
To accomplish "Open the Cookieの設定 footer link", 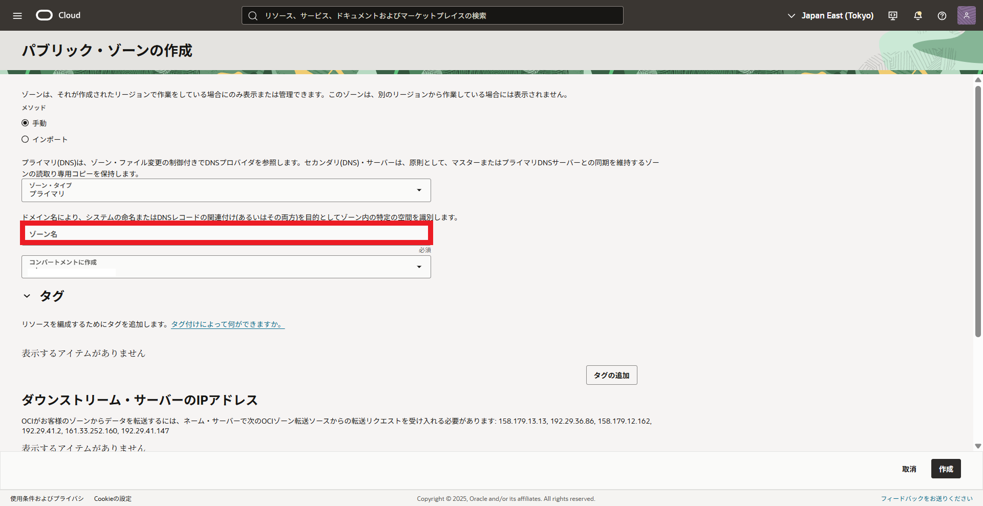I will pyautogui.click(x=113, y=498).
